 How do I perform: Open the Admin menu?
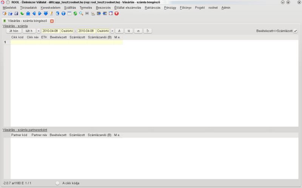coord(226,8)
